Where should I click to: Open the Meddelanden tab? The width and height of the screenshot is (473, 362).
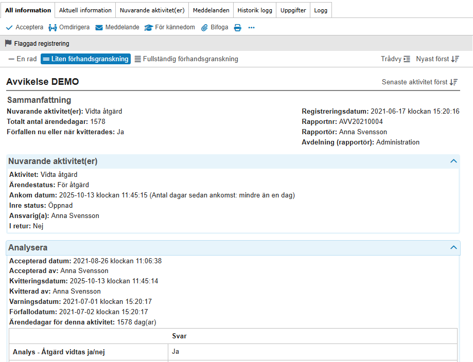click(211, 10)
